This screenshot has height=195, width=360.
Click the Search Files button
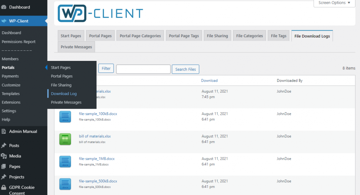tap(186, 69)
